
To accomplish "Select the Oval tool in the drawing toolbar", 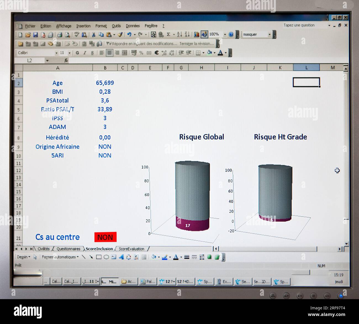I will [106, 257].
